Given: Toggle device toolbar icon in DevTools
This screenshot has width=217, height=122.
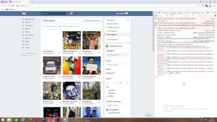Looking at the screenshot, I should pyautogui.click(x=159, y=13).
